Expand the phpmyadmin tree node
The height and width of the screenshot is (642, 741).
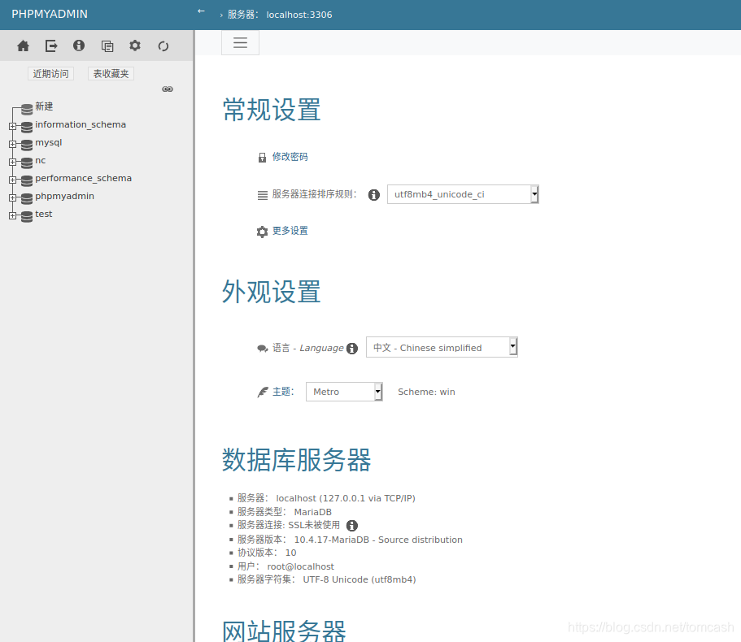click(x=13, y=197)
